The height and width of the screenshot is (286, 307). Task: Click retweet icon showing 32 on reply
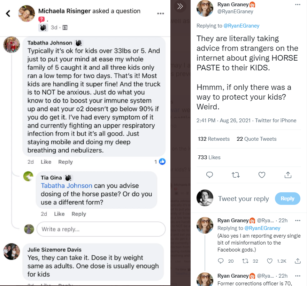pos(246,261)
